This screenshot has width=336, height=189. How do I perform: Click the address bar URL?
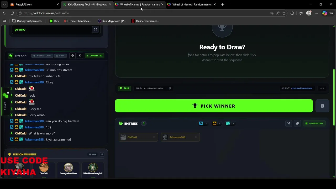(46, 13)
